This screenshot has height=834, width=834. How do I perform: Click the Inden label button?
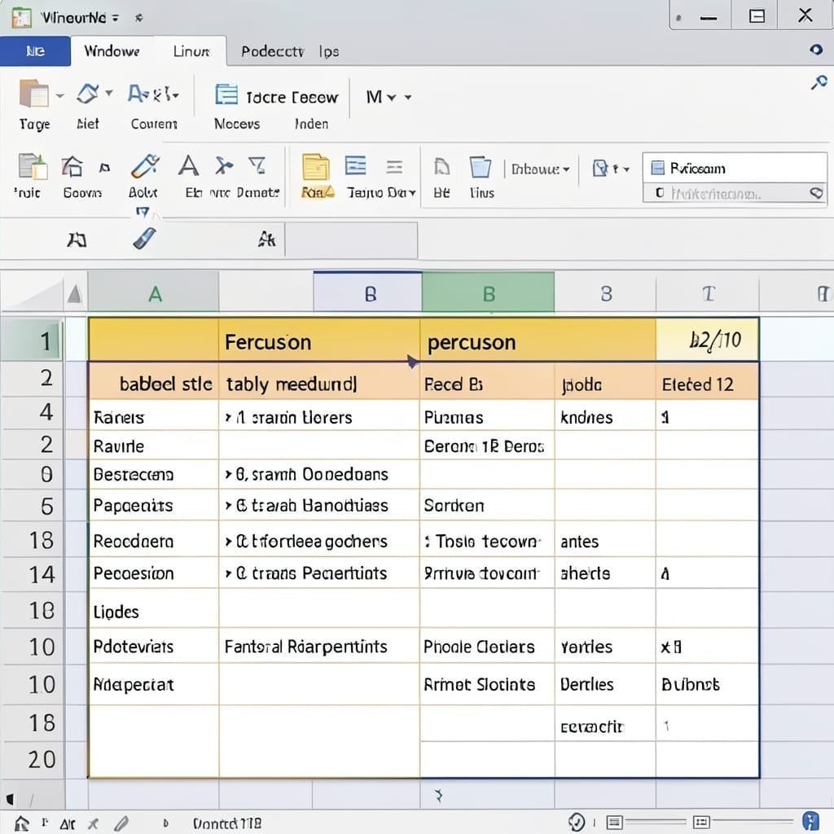point(311,124)
